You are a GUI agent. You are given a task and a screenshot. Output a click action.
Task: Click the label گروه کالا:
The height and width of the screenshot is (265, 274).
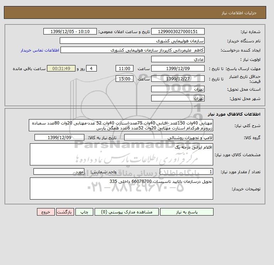(x=252, y=138)
